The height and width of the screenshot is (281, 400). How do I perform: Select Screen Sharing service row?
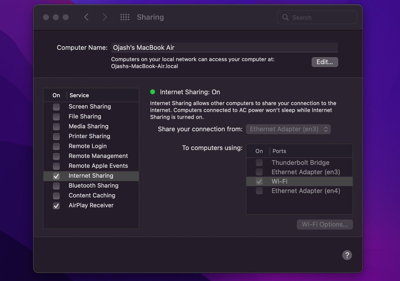tap(91, 107)
